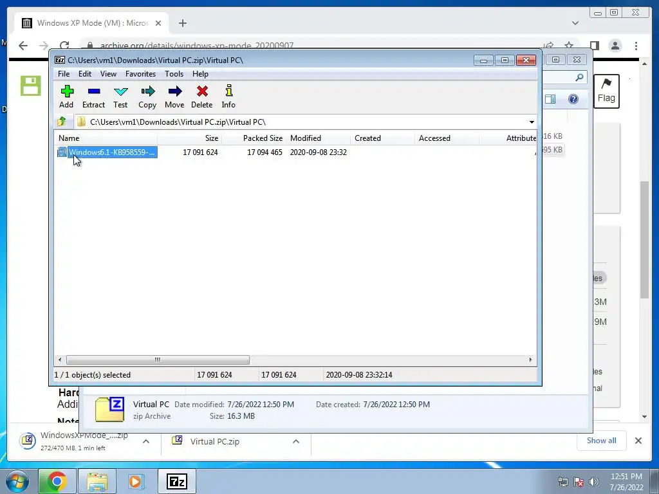Close the Windows XP Mode browser tab
This screenshot has height=494, width=659.
pos(158,23)
